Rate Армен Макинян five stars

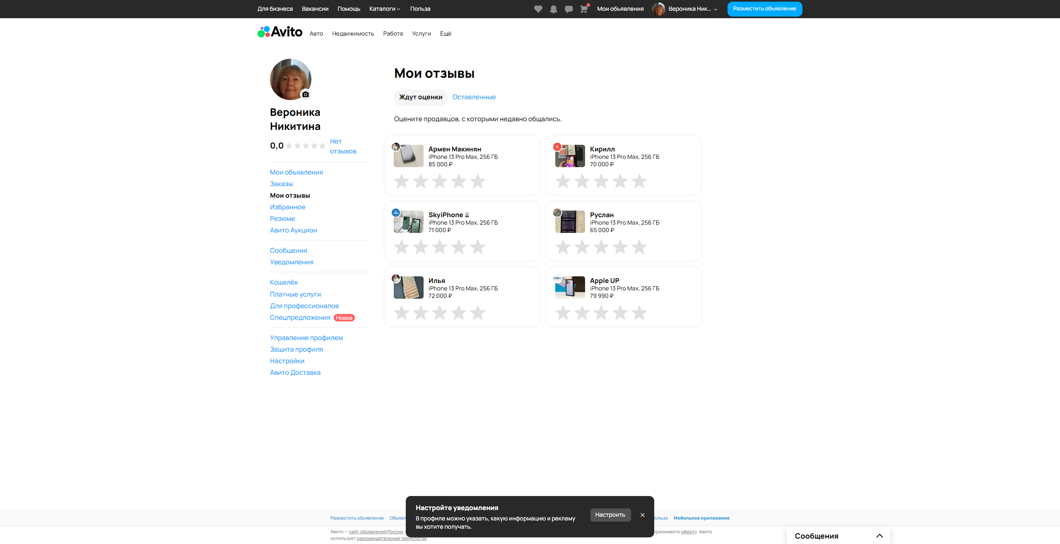coord(478,181)
